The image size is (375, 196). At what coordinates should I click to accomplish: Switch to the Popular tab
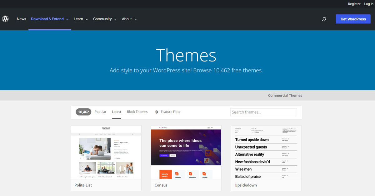(x=101, y=112)
